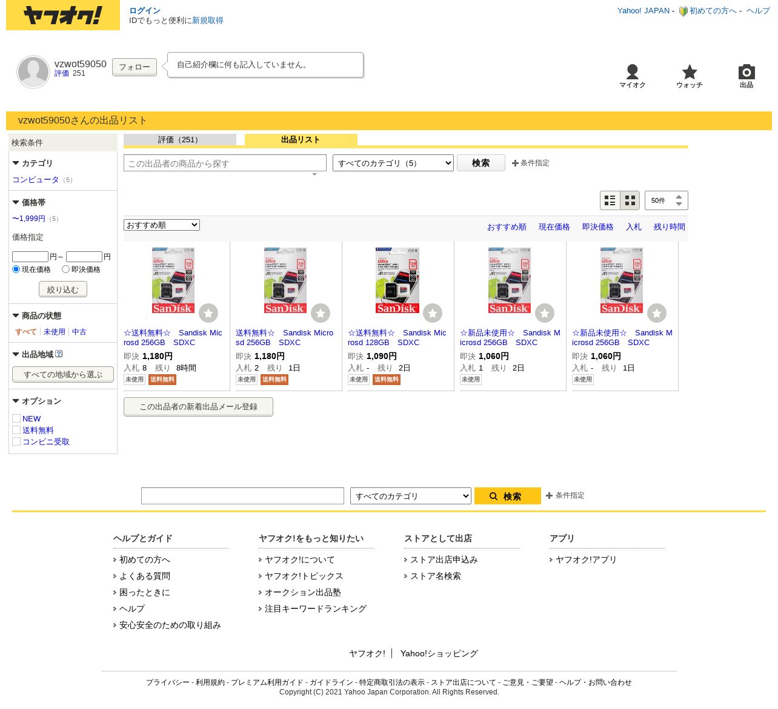Click the beginner mark icon beside 初めての方へ
The height and width of the screenshot is (709, 778).
[683, 11]
